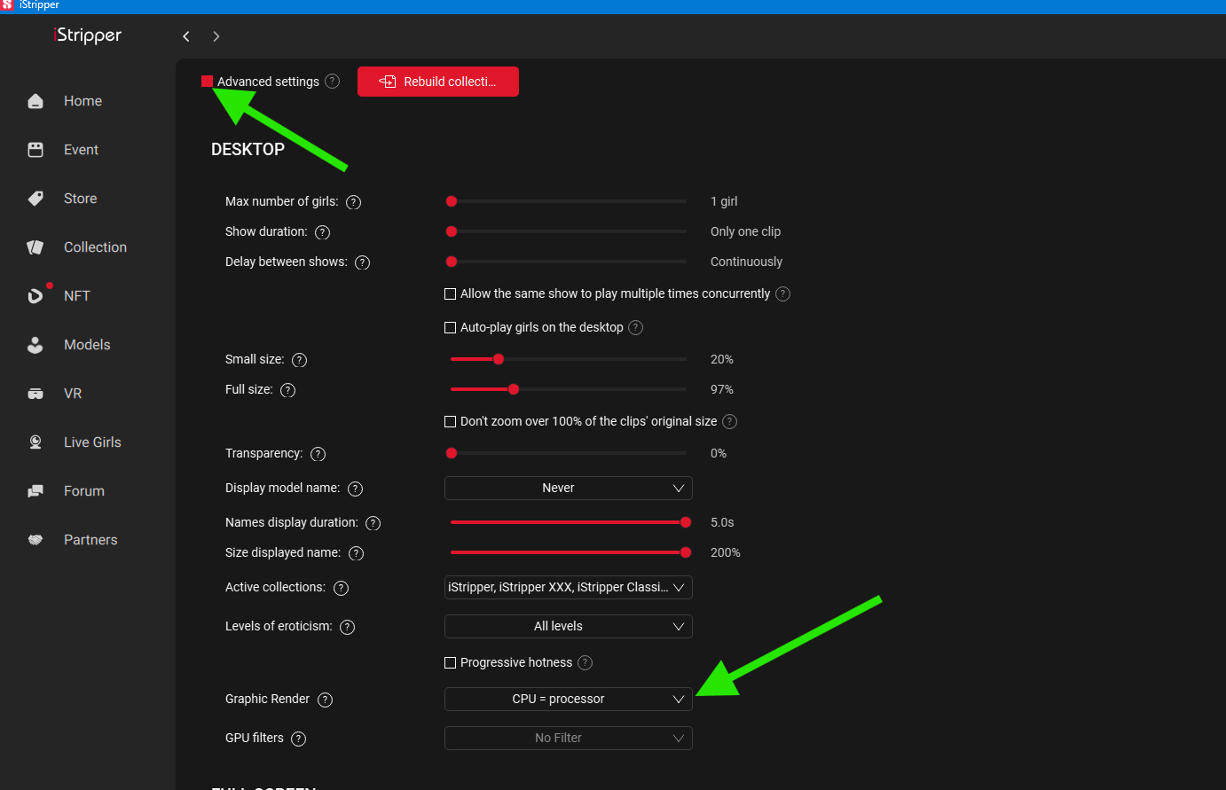Expand the Graphic Render dropdown

point(568,700)
